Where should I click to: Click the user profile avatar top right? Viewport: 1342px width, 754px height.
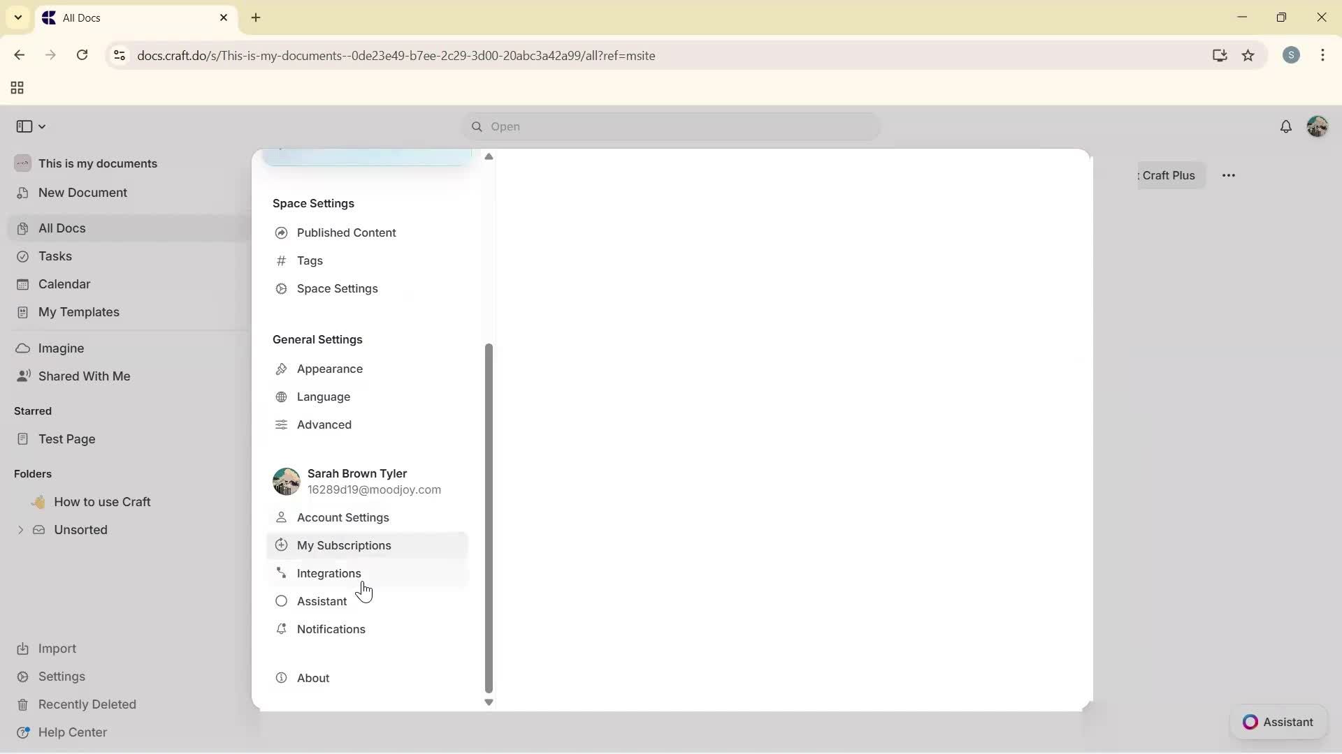click(x=1318, y=126)
